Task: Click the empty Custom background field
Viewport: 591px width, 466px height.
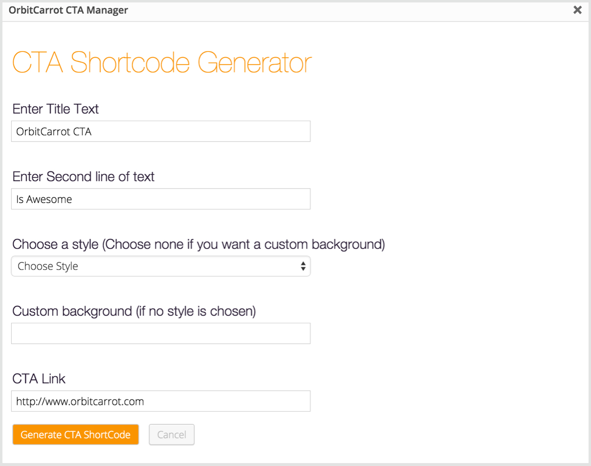Action: (x=161, y=333)
